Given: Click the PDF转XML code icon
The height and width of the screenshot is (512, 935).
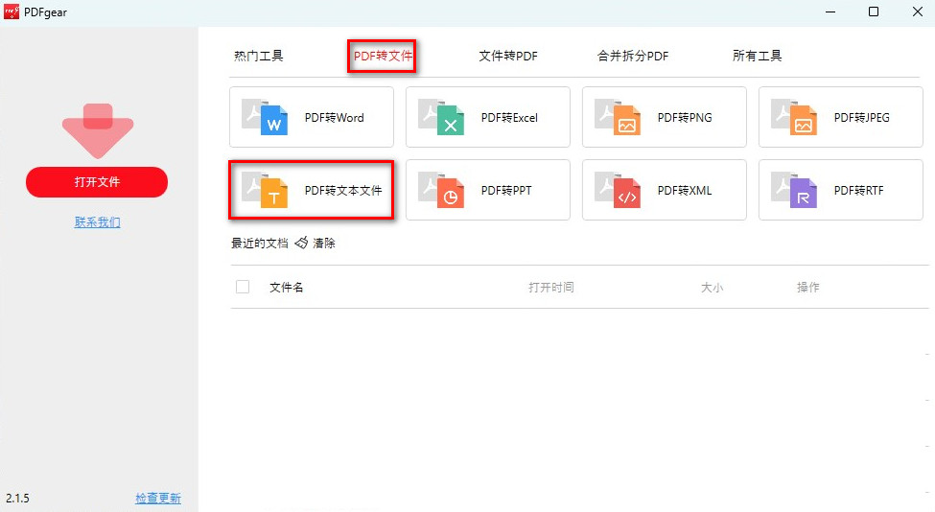Looking at the screenshot, I should pyautogui.click(x=618, y=190).
